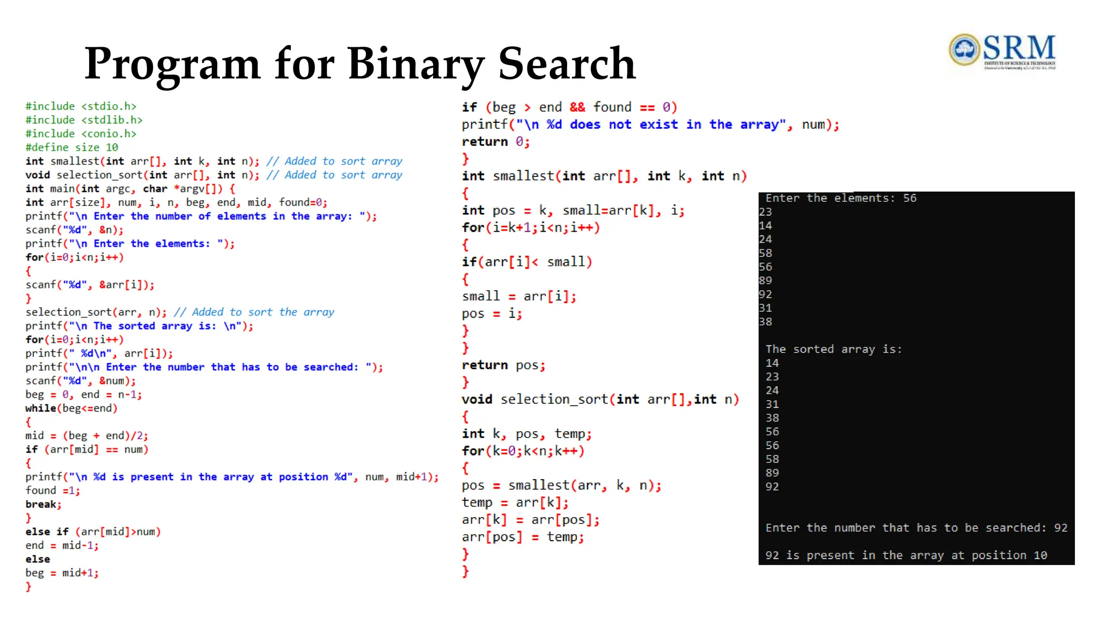
Task: Click the '#define size 10' line
Action: tap(72, 148)
